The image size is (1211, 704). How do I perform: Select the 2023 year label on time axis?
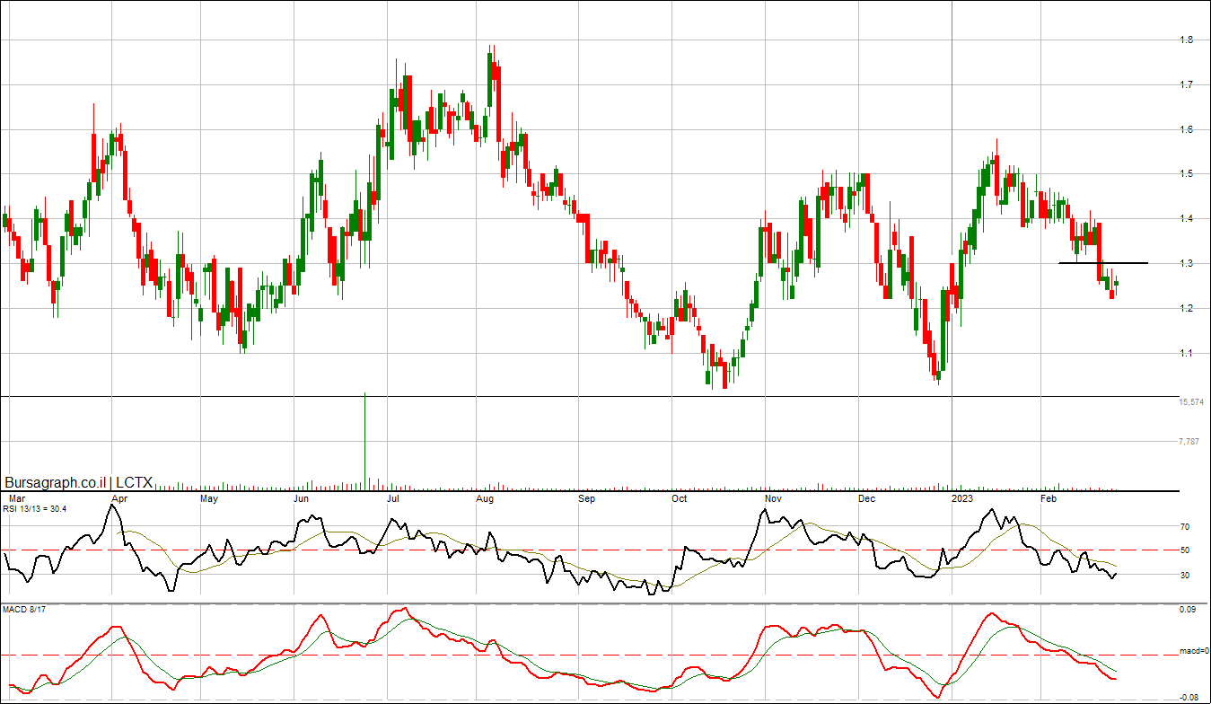coord(962,497)
